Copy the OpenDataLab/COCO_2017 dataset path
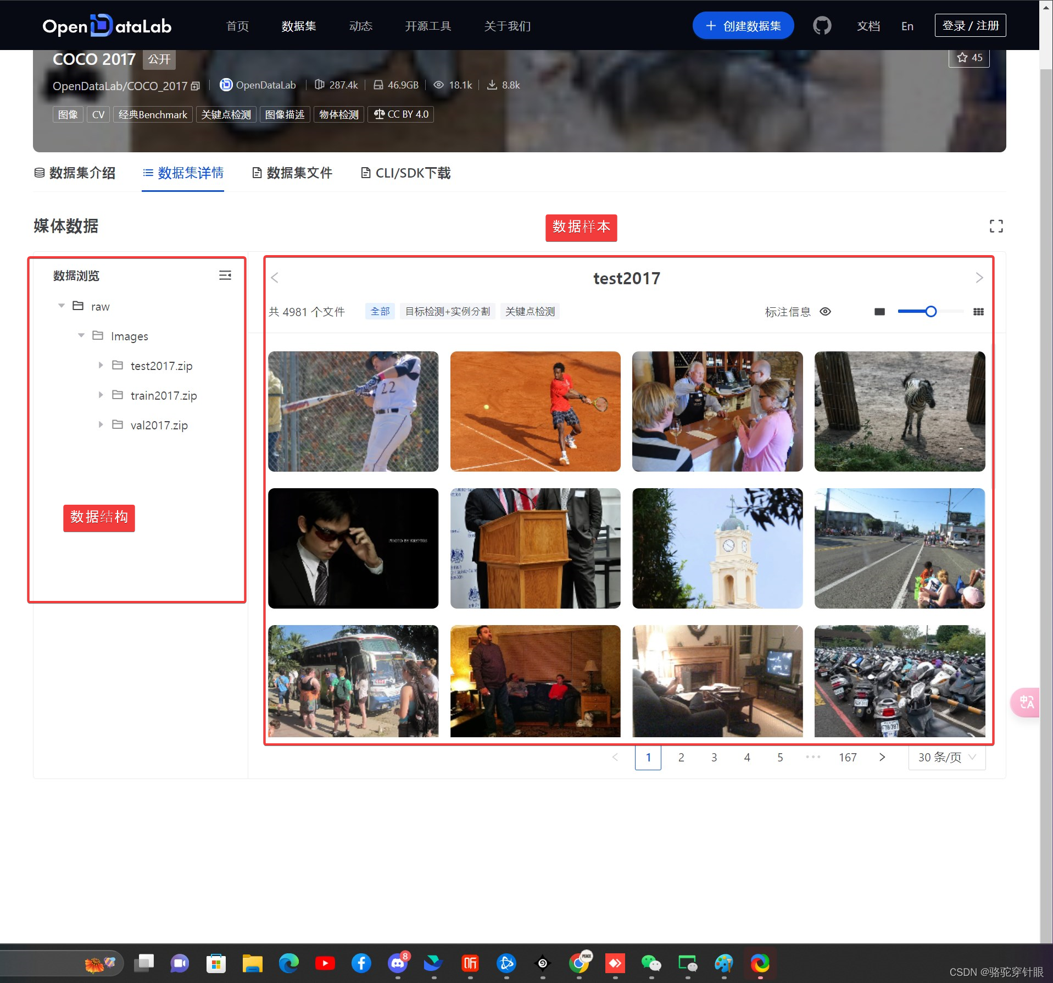This screenshot has height=983, width=1053. pyautogui.click(x=196, y=86)
